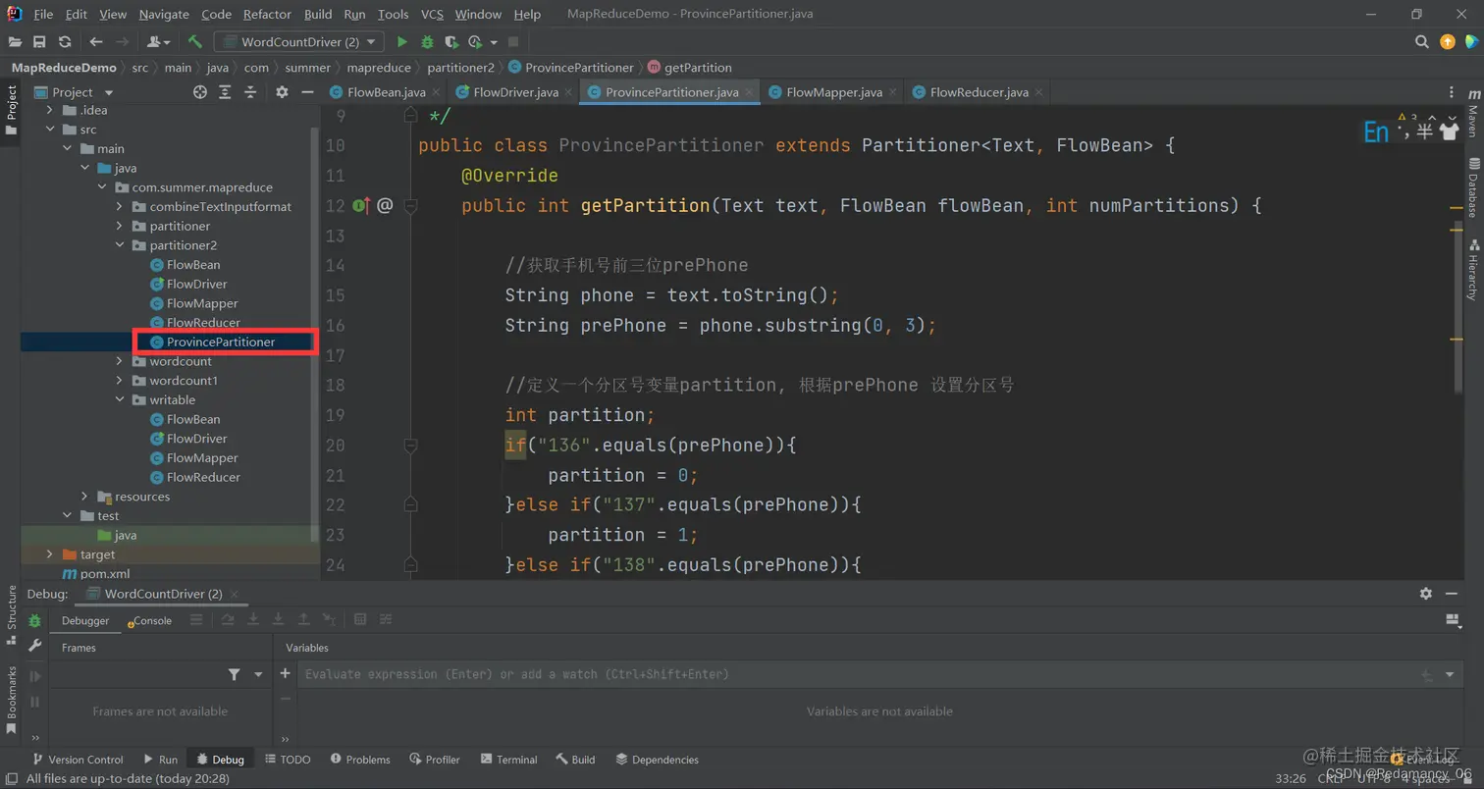1484x789 pixels.
Task: Click Expand All in Project panel
Action: pyautogui.click(x=225, y=92)
